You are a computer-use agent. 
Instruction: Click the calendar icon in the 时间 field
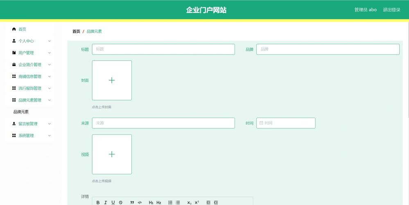coord(261,123)
